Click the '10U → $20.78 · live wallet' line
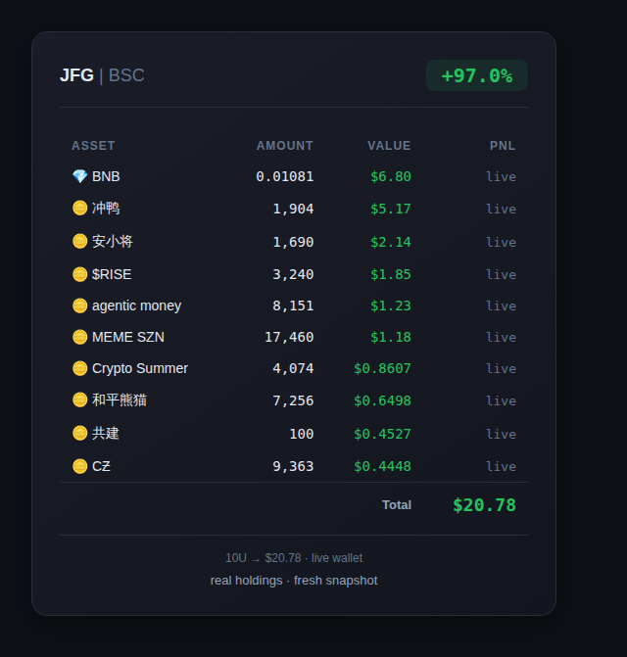 294,558
